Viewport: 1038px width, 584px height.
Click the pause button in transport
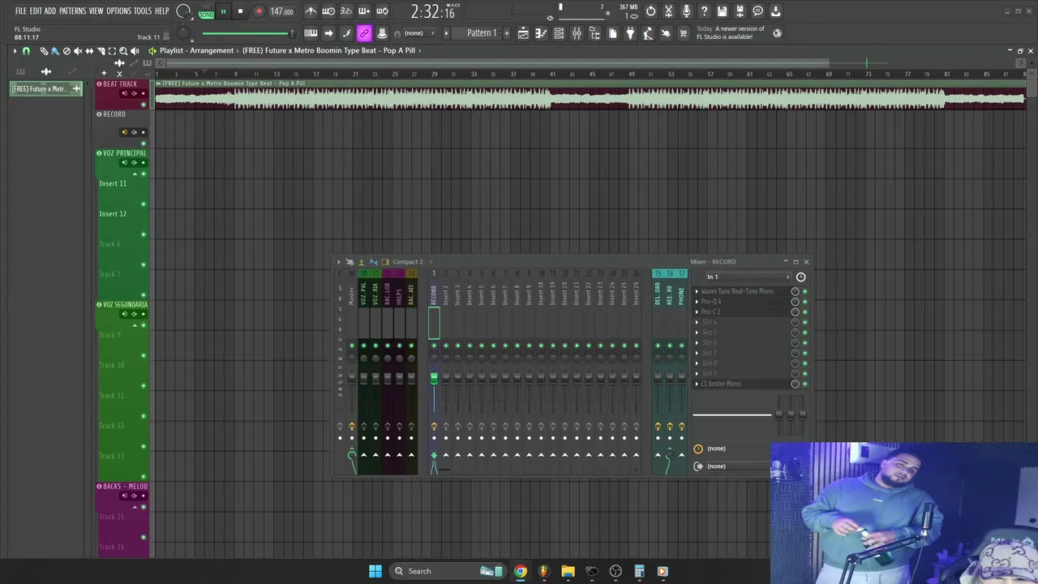[222, 11]
